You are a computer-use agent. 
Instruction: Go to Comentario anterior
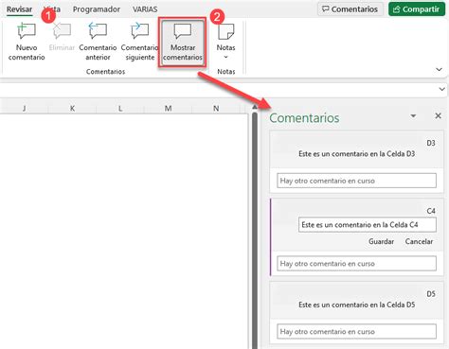98,42
